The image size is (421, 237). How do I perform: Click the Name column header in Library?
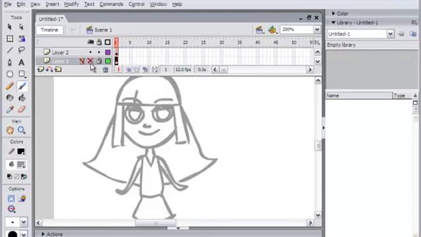click(359, 95)
